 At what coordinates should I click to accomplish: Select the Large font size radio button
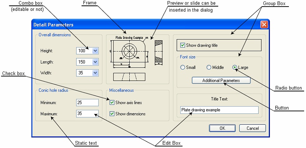(x=235, y=67)
